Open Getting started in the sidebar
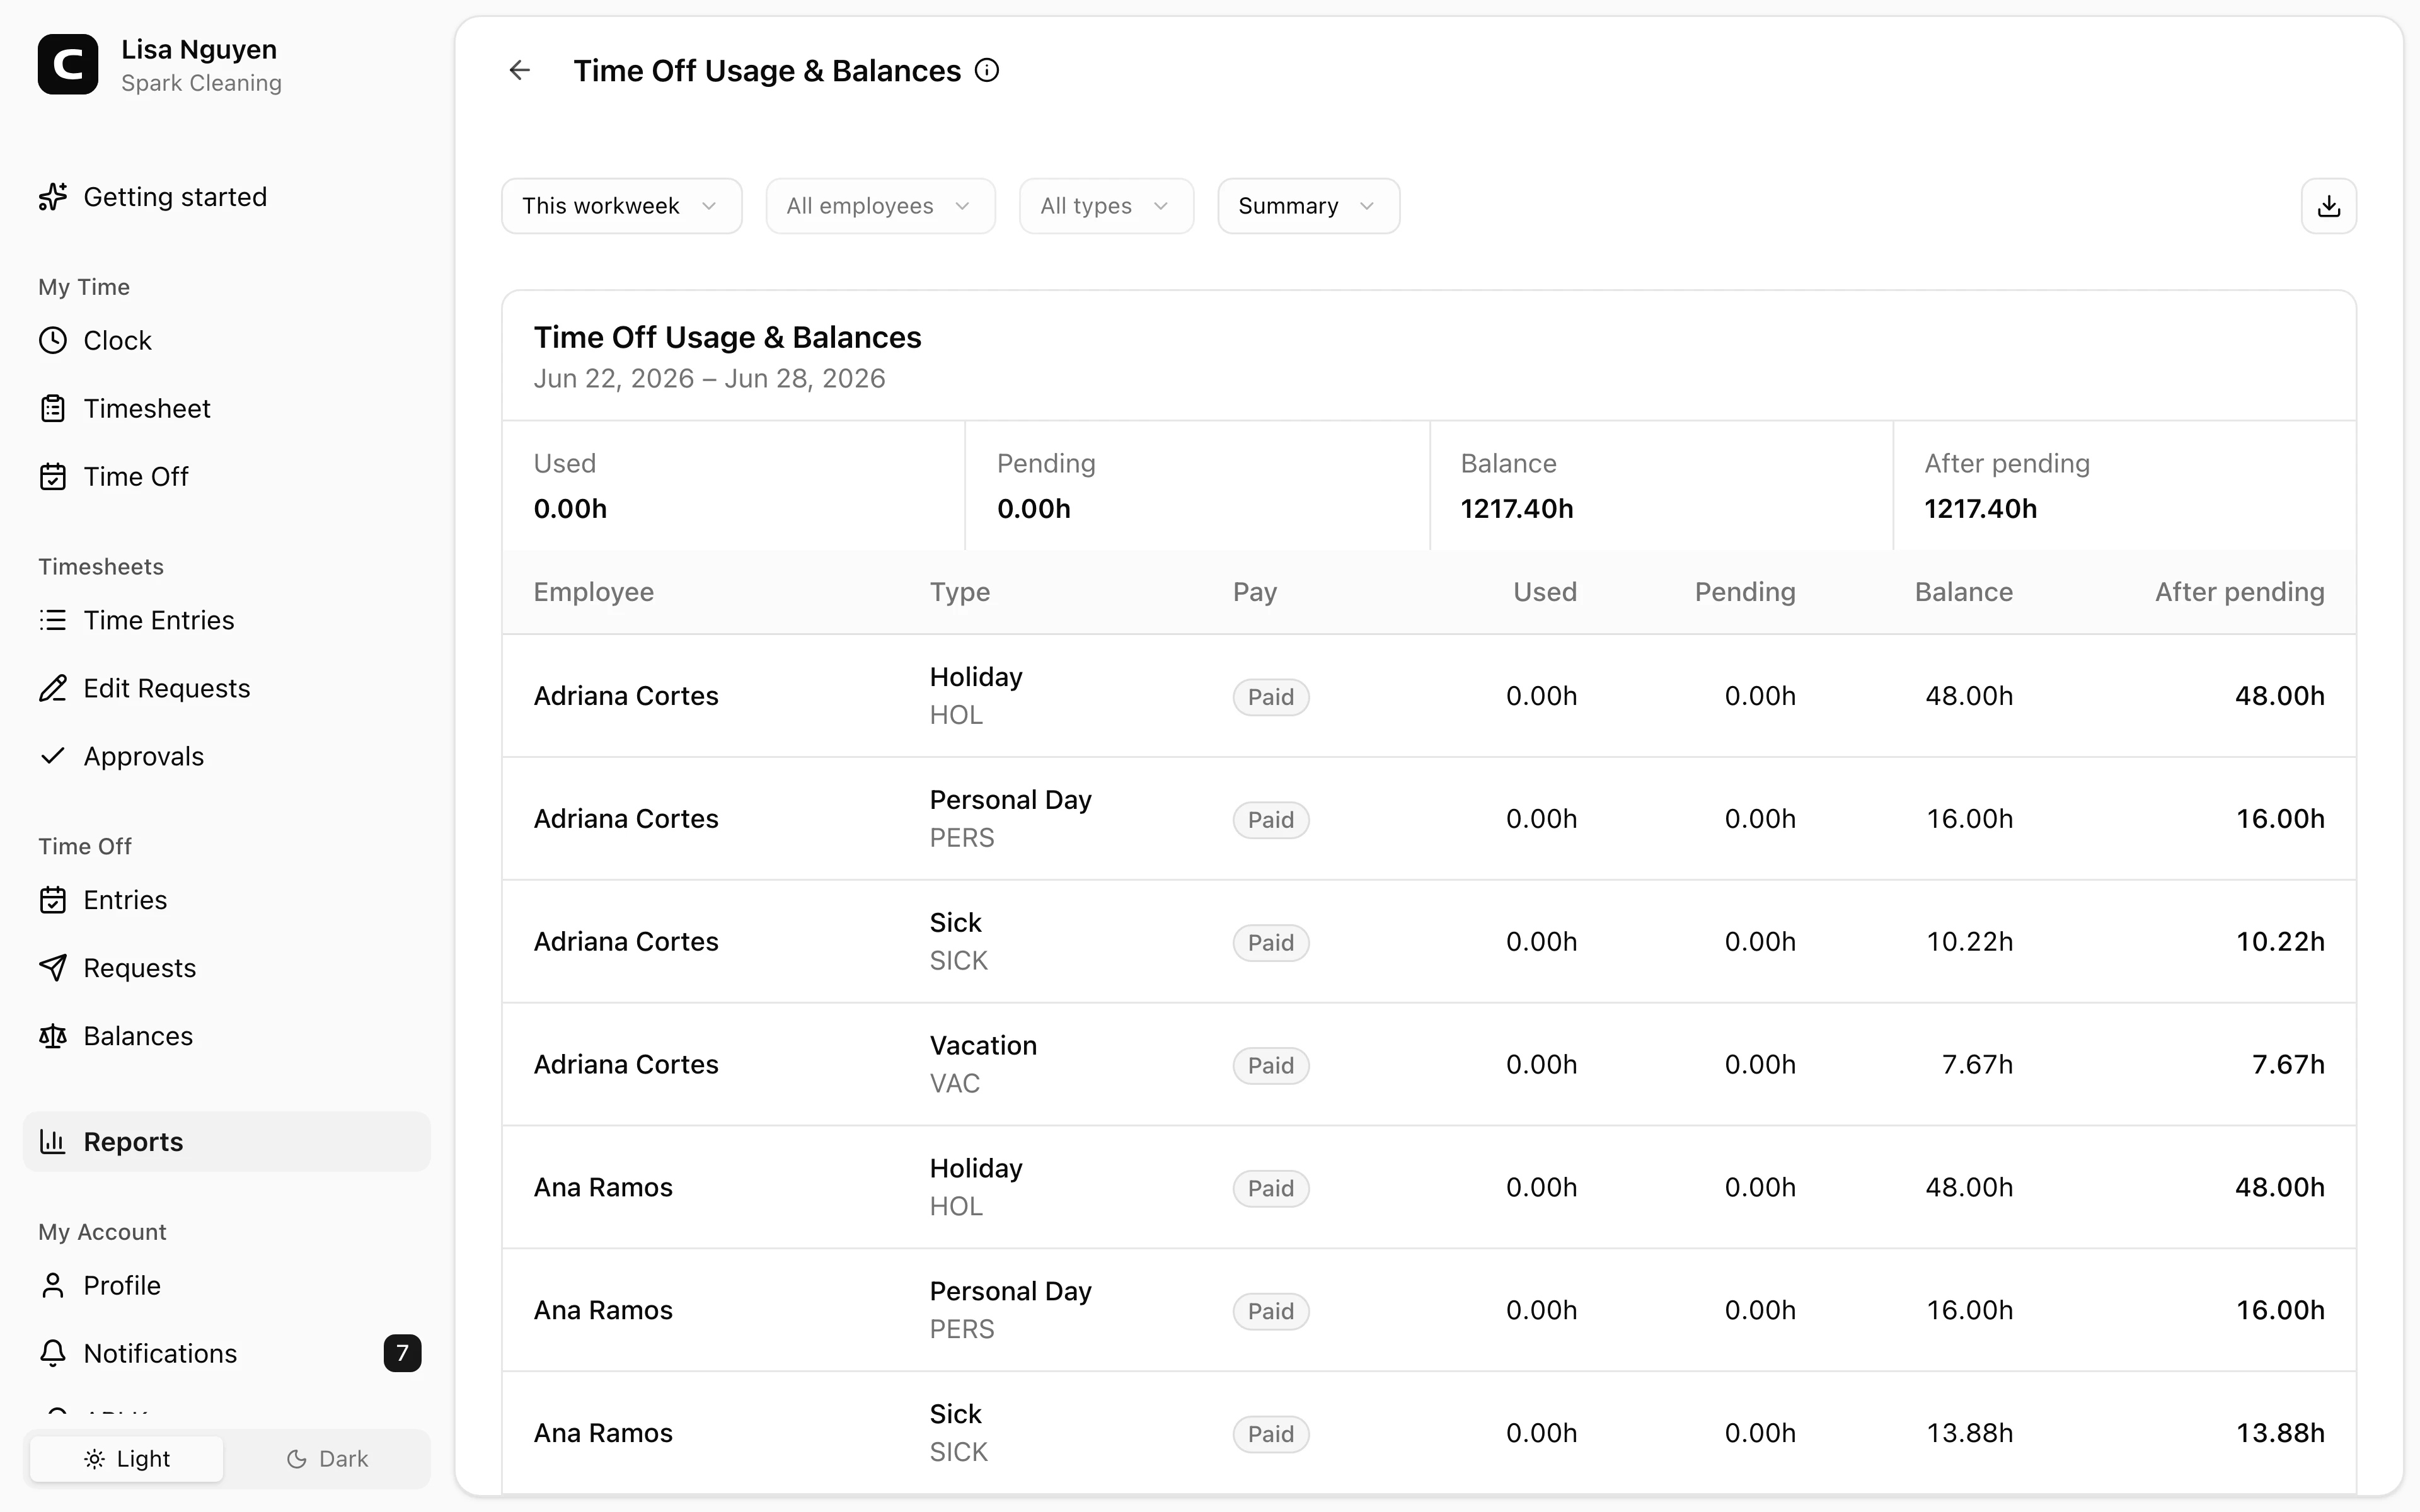Viewport: 2420px width, 1512px height. (x=227, y=197)
